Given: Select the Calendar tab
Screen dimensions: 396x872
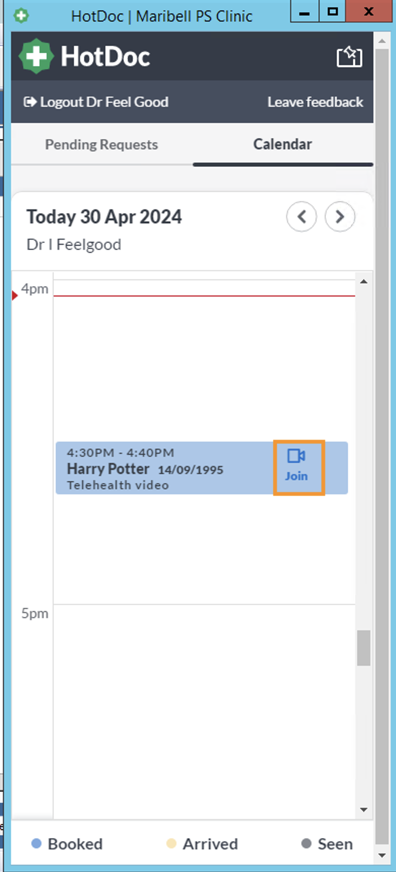Looking at the screenshot, I should (282, 145).
